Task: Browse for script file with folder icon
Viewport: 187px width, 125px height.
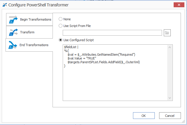Action: pyautogui.click(x=167, y=33)
